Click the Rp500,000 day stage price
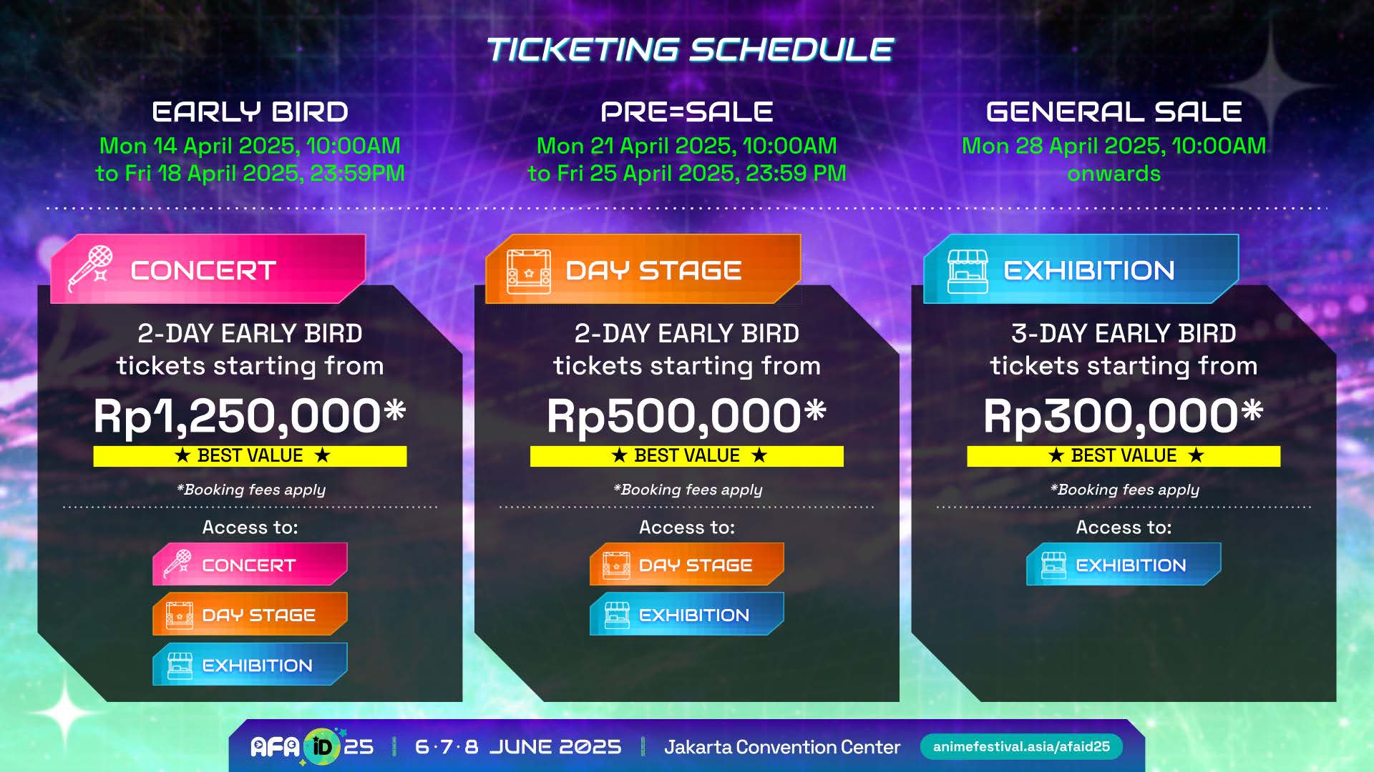This screenshot has width=1374, height=772. (686, 416)
